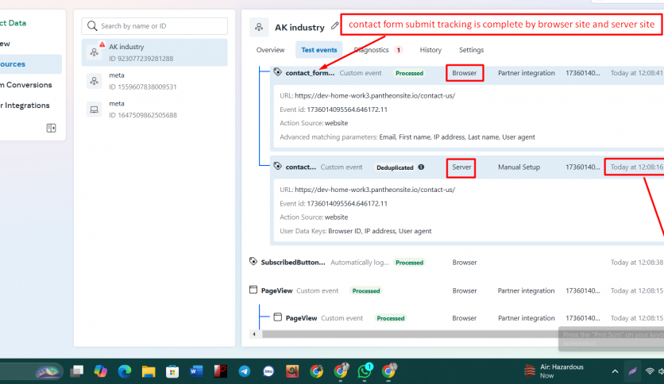This screenshot has height=384, width=664.
Task: Open the Overview tab
Action: (270, 50)
